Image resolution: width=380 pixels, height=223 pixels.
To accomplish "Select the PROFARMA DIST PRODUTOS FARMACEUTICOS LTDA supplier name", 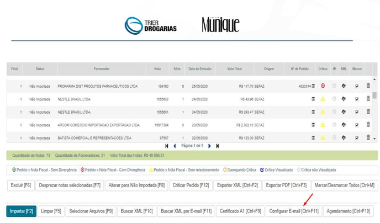I will point(97,86).
